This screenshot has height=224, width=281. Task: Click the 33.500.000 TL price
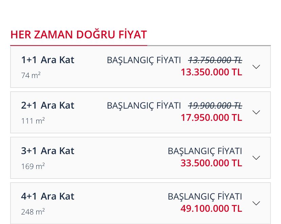[x=211, y=163]
